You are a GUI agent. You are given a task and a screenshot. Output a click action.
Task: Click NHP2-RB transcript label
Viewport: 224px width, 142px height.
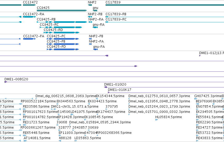tap(95, 14)
